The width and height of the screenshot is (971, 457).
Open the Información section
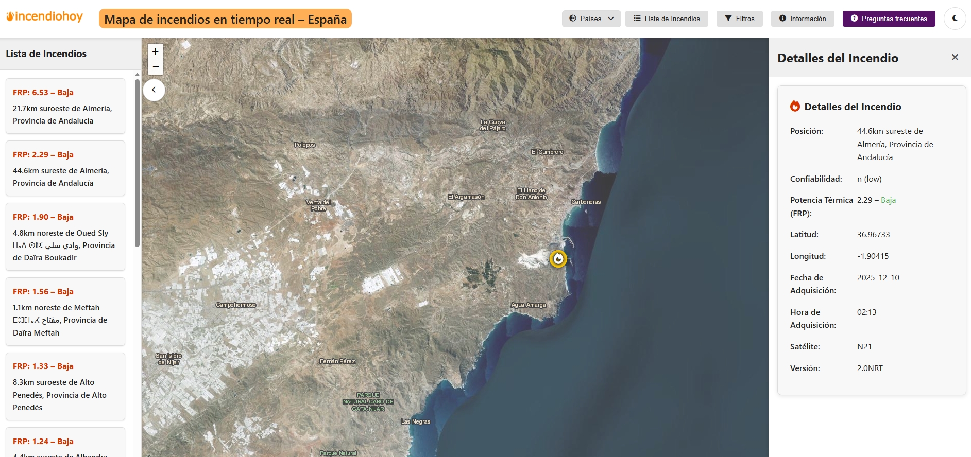point(802,19)
